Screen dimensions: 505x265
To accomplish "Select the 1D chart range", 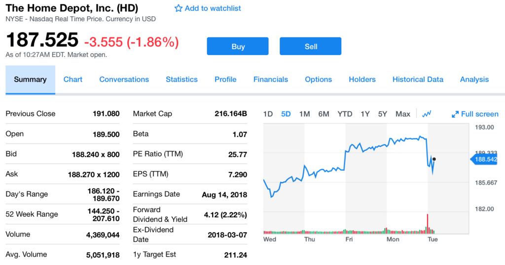I will [268, 114].
